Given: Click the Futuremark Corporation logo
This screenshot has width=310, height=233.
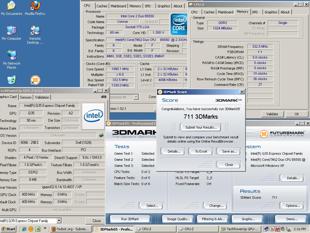Looking at the screenshot, I should click(282, 134).
